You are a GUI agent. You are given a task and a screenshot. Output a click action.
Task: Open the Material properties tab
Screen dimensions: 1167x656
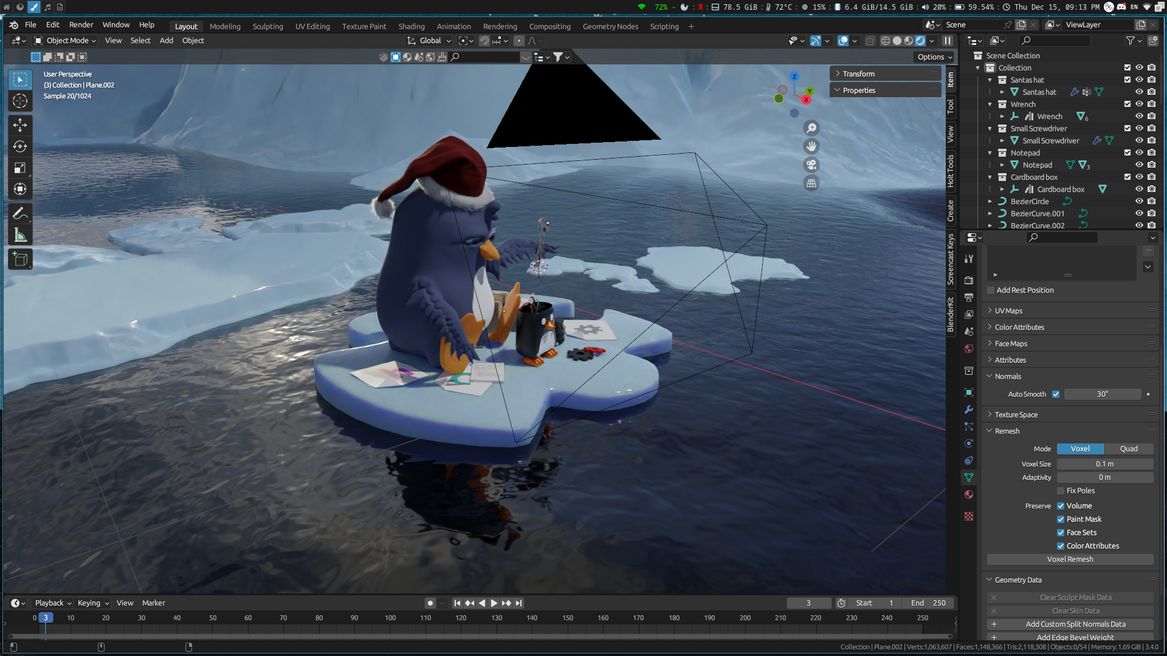pos(969,494)
